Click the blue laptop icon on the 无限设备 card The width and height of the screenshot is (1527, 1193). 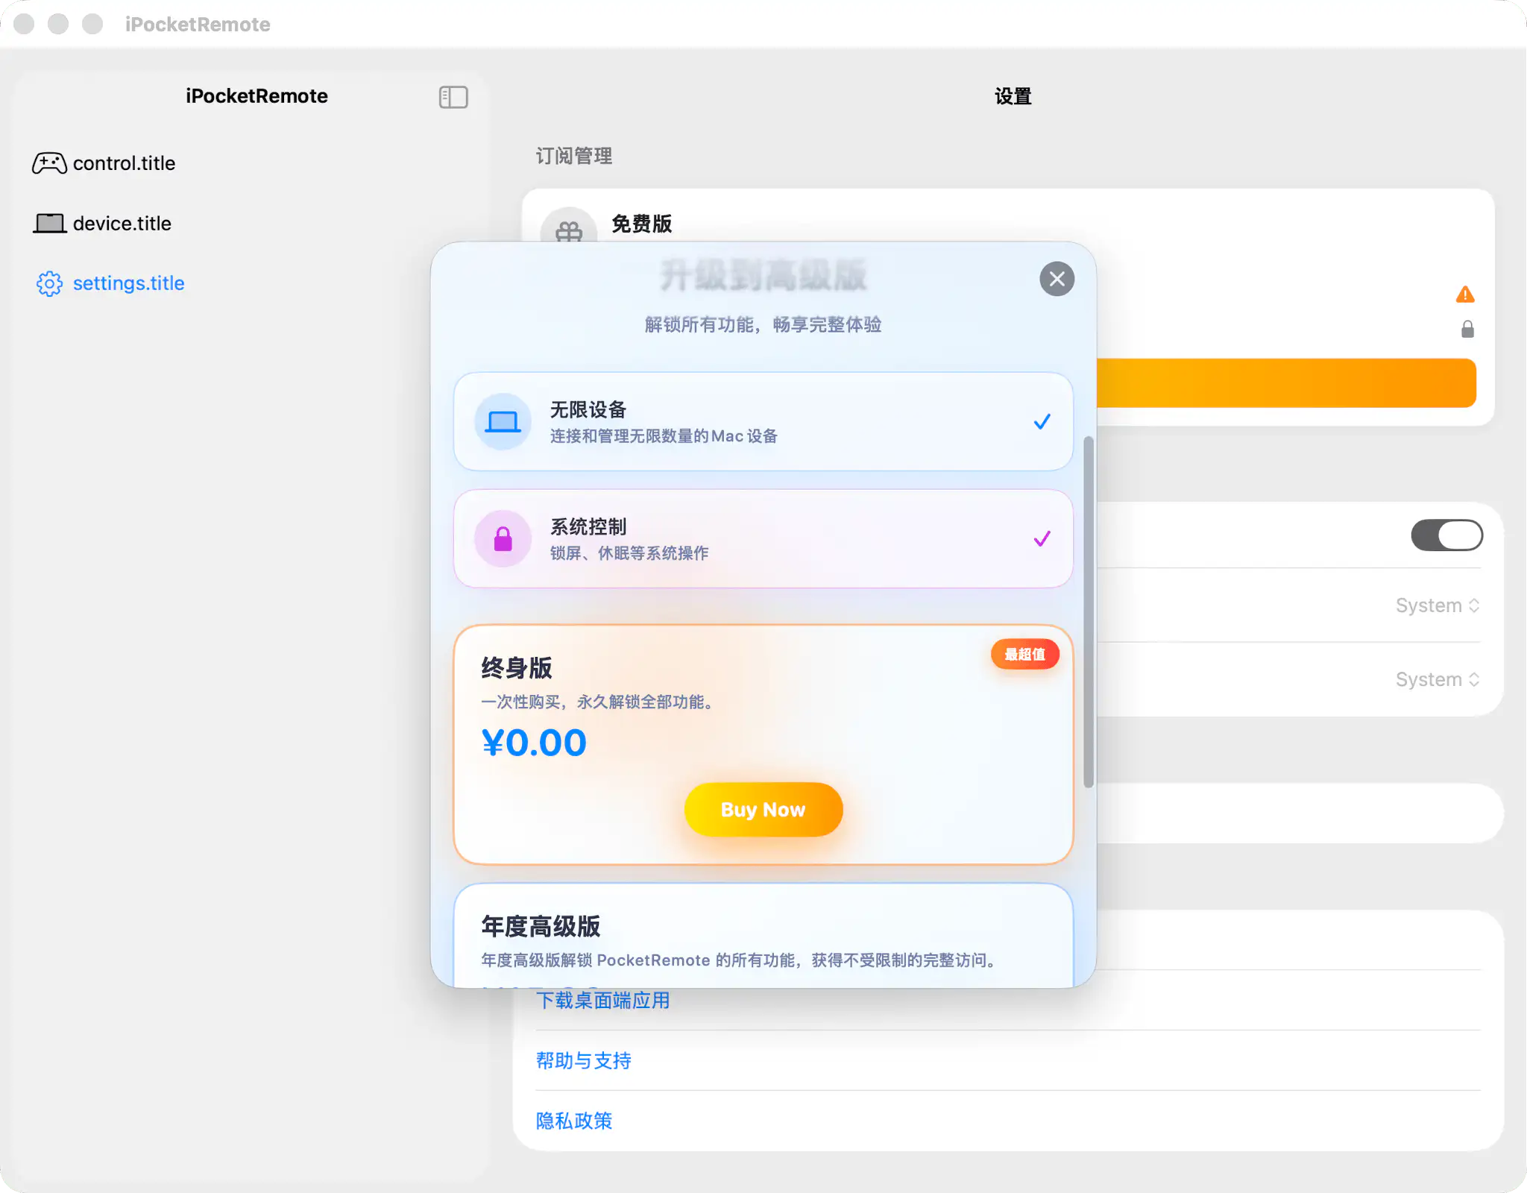pos(503,421)
